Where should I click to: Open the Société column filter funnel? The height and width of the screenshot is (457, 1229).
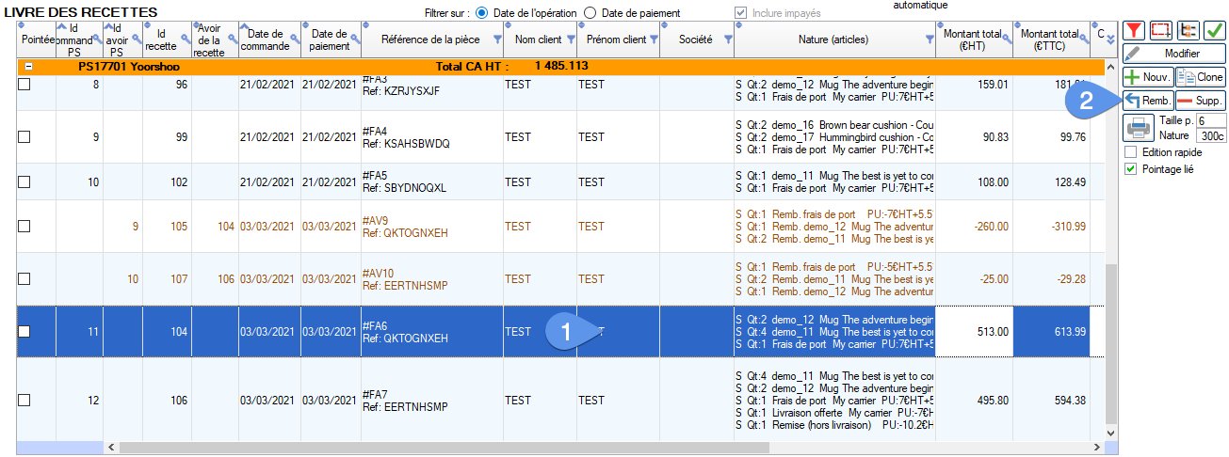coord(727,39)
